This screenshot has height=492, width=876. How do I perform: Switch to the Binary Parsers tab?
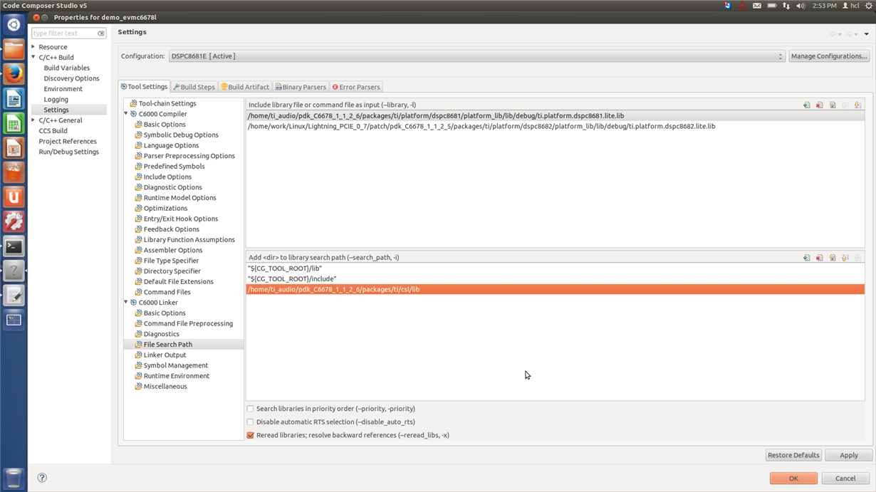click(301, 87)
